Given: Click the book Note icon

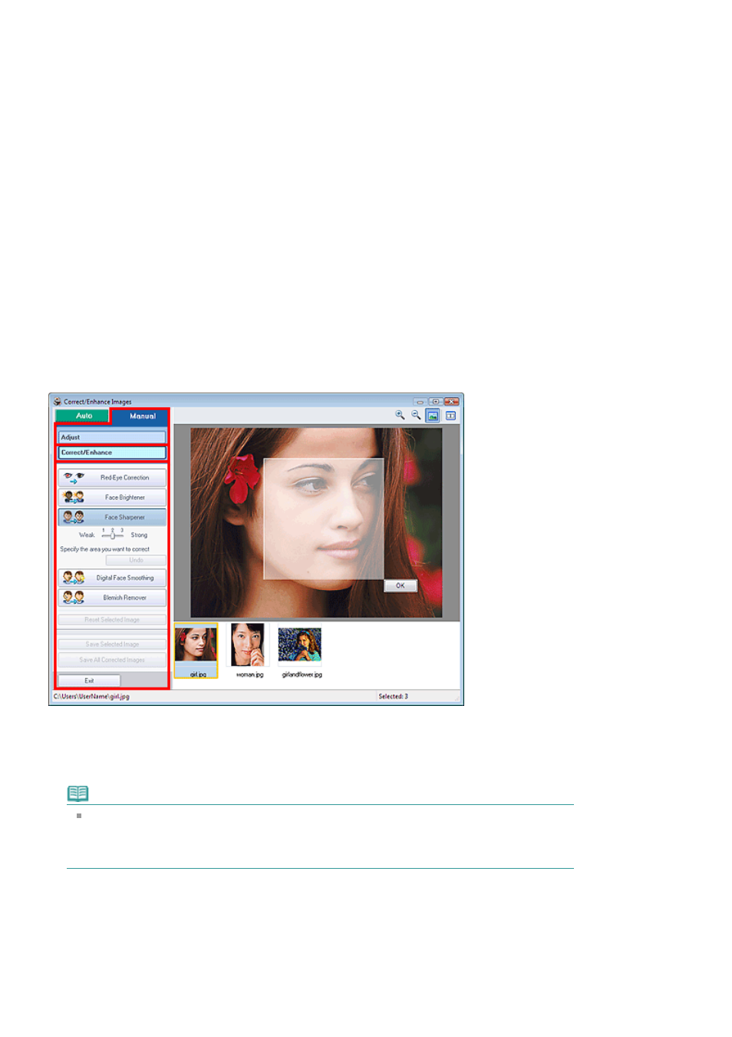Looking at the screenshot, I should pos(78,793).
